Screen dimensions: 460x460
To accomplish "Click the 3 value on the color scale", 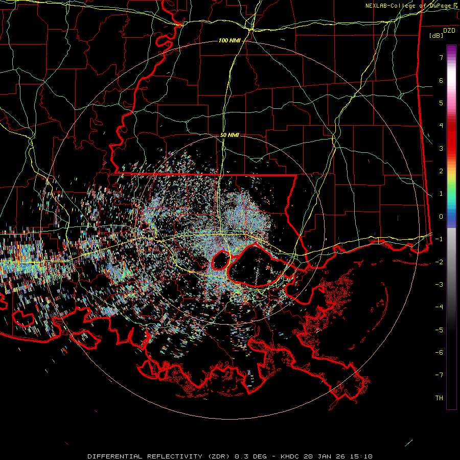I will pos(441,148).
